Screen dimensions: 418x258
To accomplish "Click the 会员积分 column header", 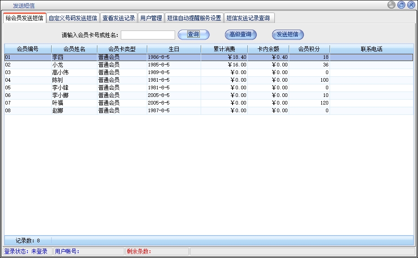I will coord(309,49).
